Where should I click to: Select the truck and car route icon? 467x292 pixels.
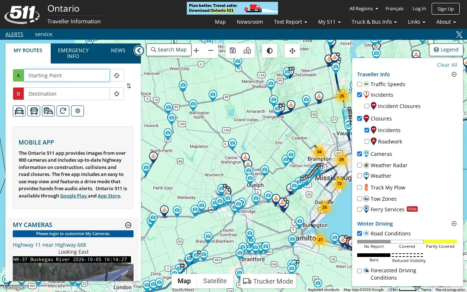coord(49,111)
